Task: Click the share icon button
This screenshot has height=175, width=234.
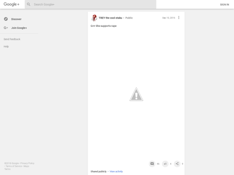Action: [x=177, y=164]
